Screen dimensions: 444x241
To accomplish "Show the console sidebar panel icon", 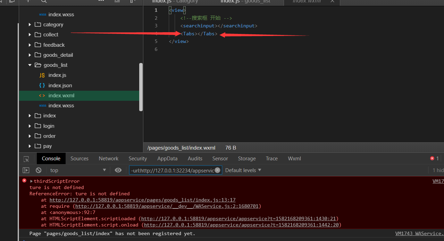I will pos(26,170).
